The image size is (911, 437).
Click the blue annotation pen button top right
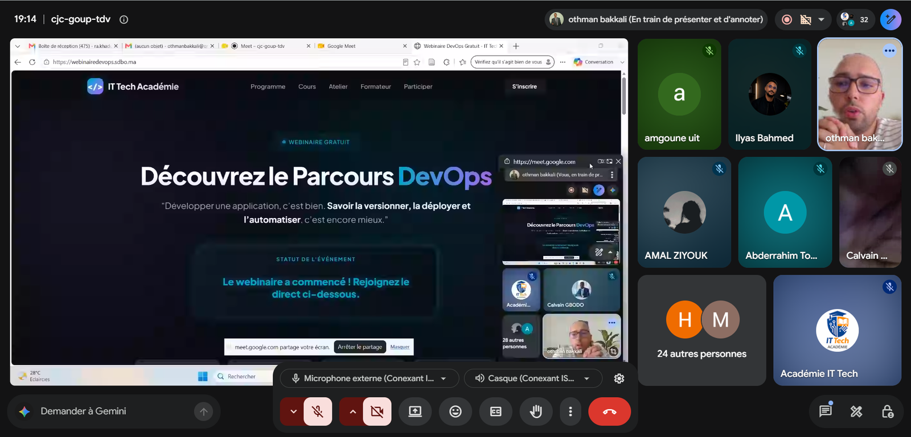pos(891,19)
